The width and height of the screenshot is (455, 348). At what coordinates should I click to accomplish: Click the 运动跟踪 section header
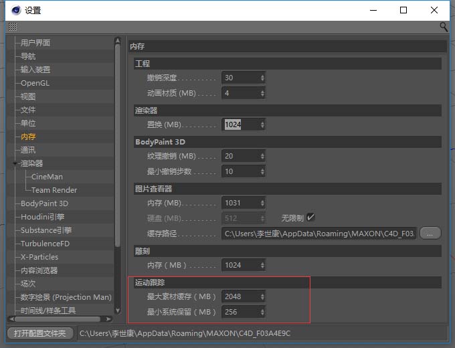(x=288, y=282)
